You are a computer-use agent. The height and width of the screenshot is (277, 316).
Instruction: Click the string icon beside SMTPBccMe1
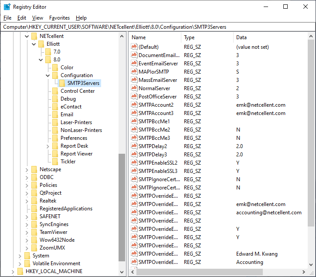pos(134,121)
